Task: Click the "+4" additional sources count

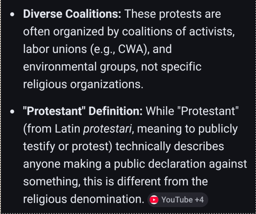Action: 199,199
